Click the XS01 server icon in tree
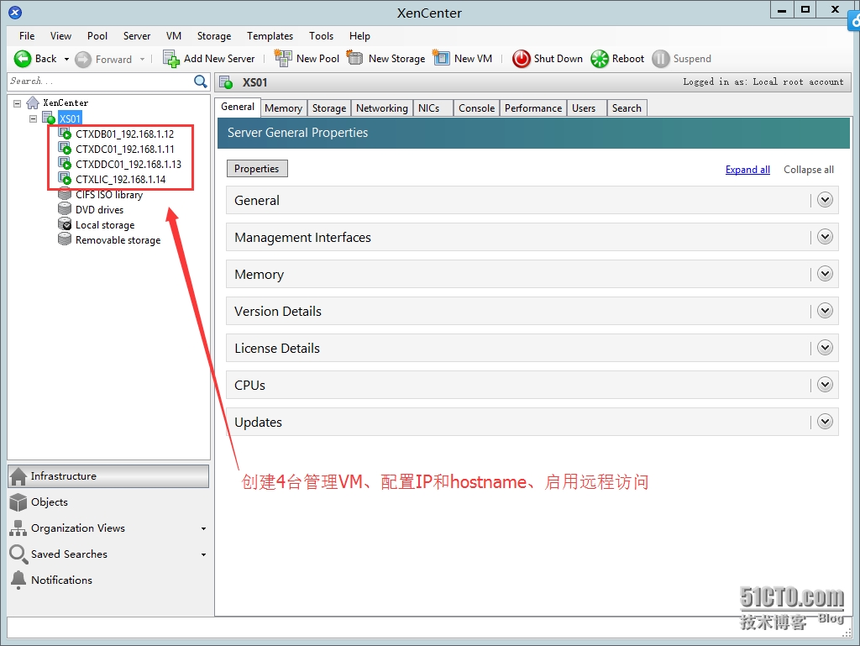Viewport: 860px width, 646px height. pos(50,118)
